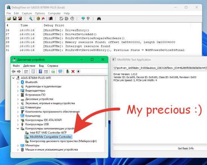Screen dimensions: 207x165
Task: Click the Open log icon in DebugView
Action: pyautogui.click(x=9, y=19)
